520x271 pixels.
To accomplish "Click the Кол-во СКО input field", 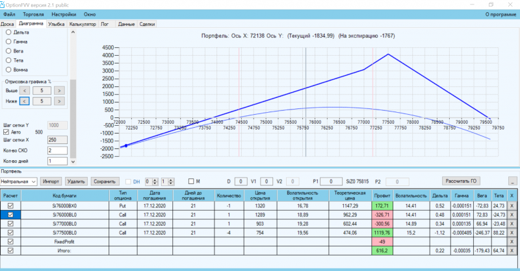I will pyautogui.click(x=57, y=150).
